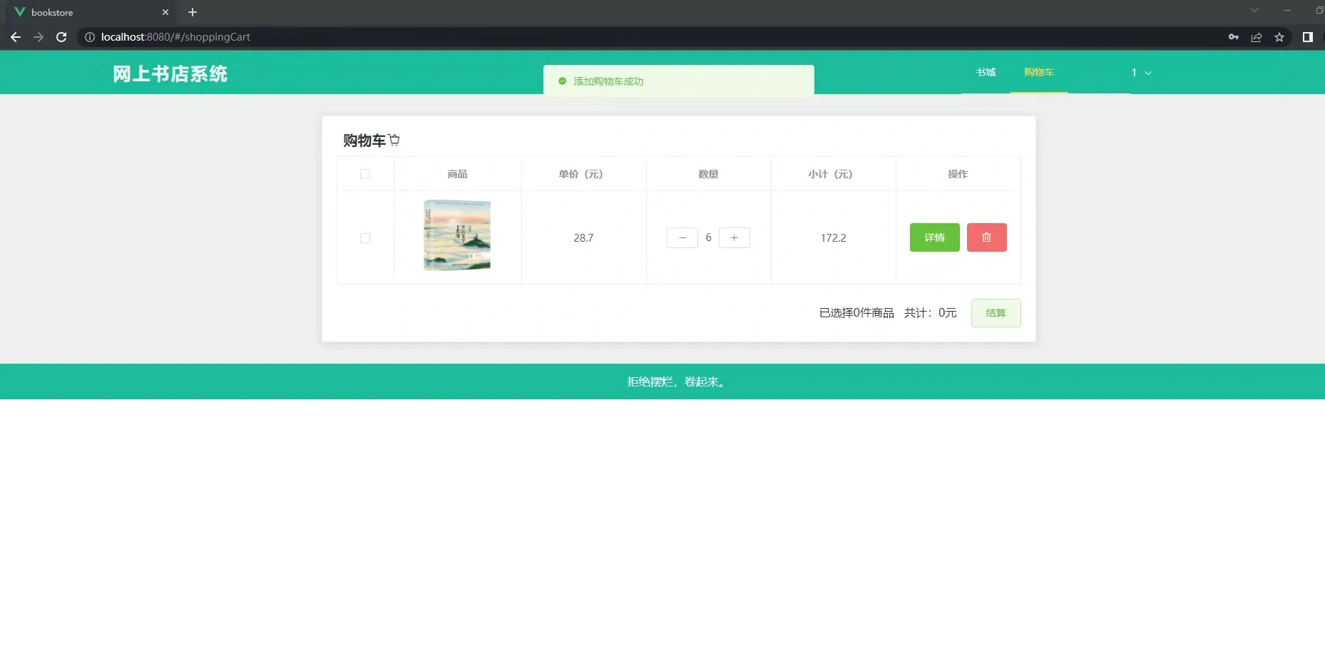
Task: Open the browser tab search chevron
Action: point(1254,10)
